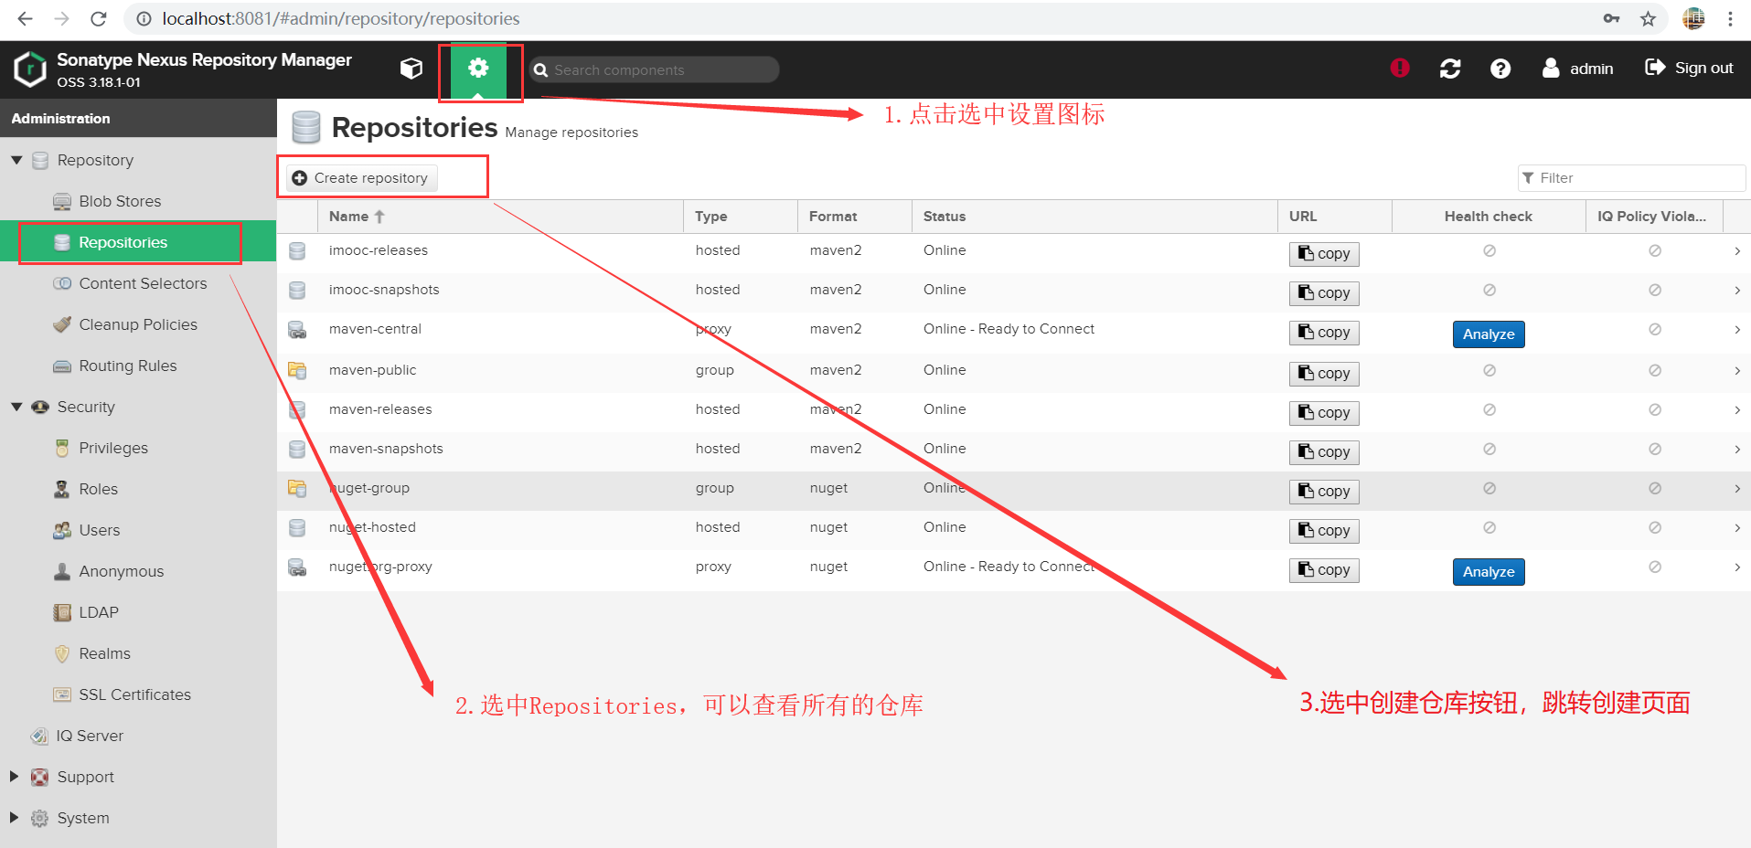Click Sign out
1751x848 pixels.
pyautogui.click(x=1689, y=68)
